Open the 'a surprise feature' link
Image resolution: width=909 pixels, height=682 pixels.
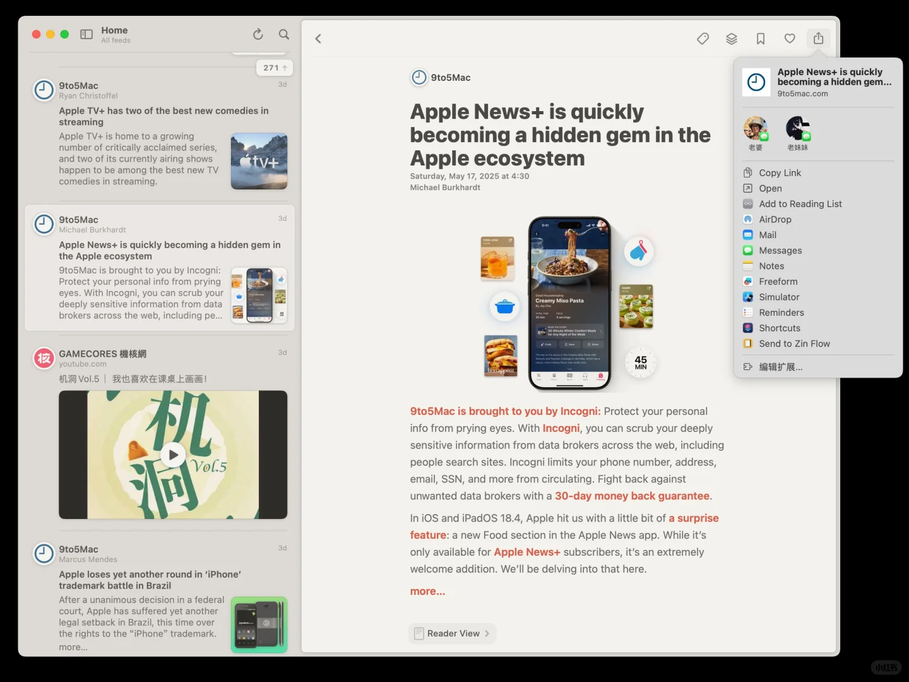click(x=693, y=518)
